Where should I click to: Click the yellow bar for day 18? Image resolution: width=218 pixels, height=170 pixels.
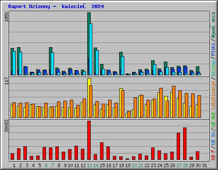coord(120,103)
